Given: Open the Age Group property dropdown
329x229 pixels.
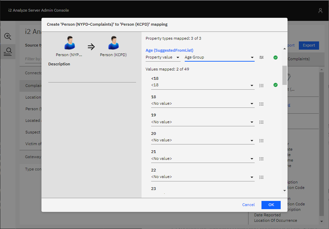Looking at the screenshot, I should click(219, 58).
